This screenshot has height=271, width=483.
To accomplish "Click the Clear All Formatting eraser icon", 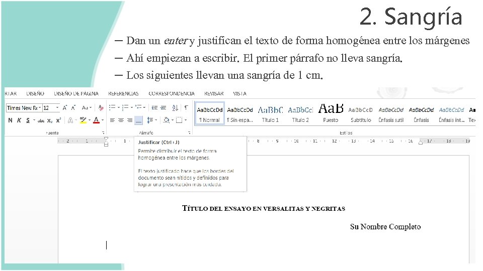I will (101, 108).
